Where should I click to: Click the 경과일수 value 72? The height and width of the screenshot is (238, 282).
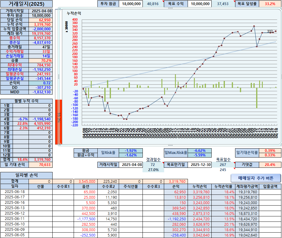153,164
